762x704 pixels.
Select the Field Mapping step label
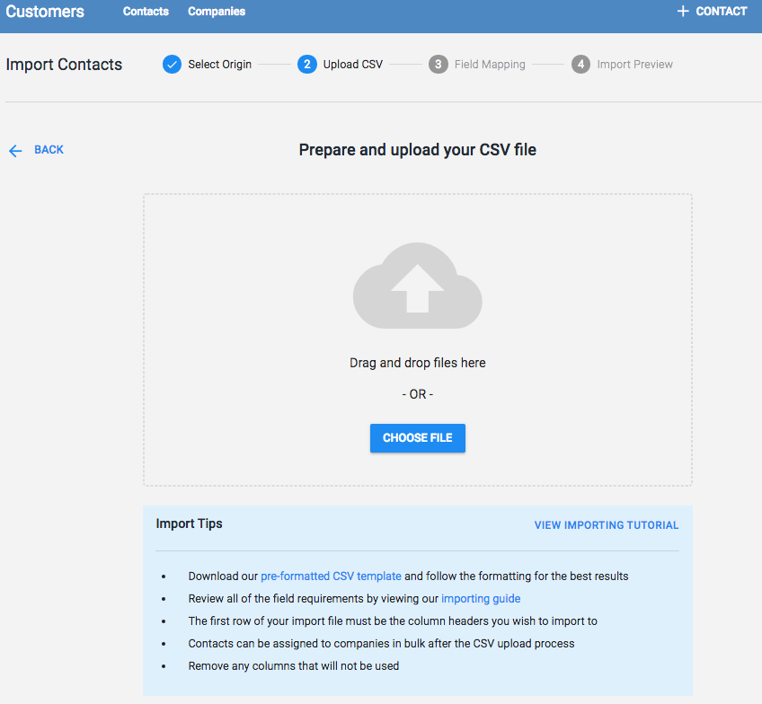489,64
